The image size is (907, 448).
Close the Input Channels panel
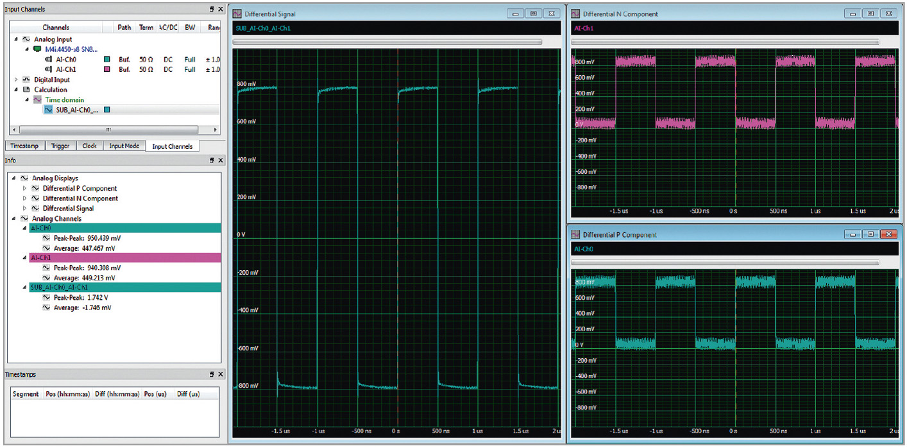220,10
